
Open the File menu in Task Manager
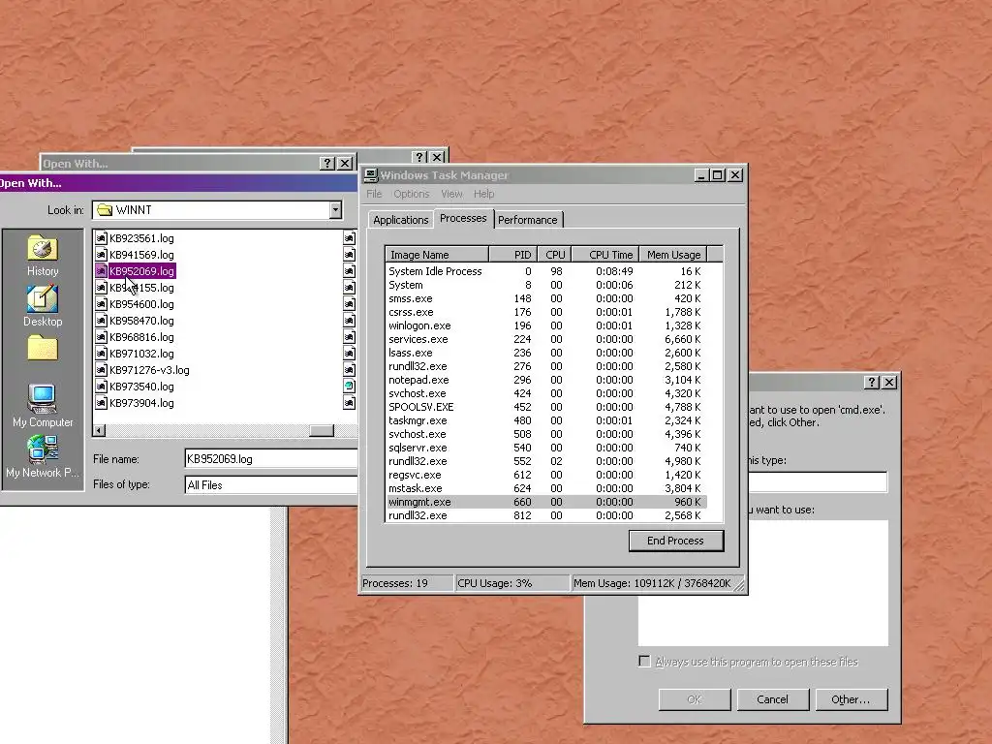pyautogui.click(x=374, y=194)
